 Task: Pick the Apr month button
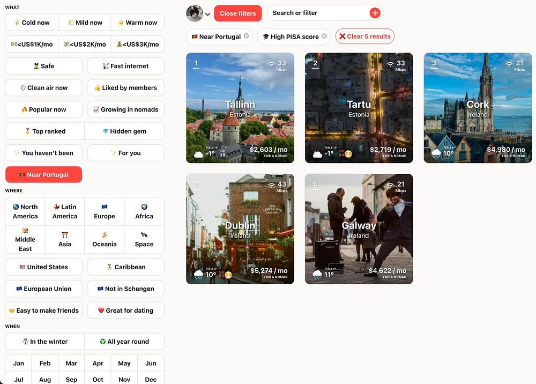click(x=98, y=363)
